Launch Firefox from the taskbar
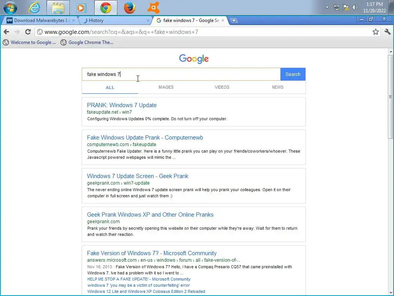This screenshot has height=296, width=394. coord(130,8)
